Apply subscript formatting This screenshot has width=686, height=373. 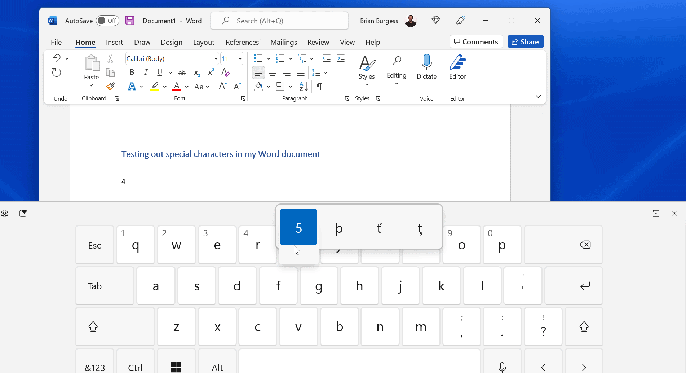point(196,73)
